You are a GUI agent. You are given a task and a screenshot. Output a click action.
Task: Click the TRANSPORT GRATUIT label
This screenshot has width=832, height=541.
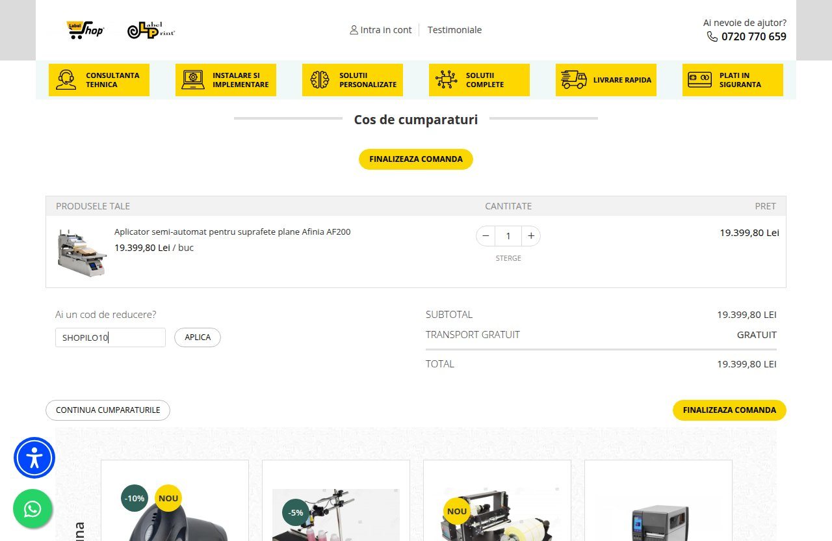[473, 335]
